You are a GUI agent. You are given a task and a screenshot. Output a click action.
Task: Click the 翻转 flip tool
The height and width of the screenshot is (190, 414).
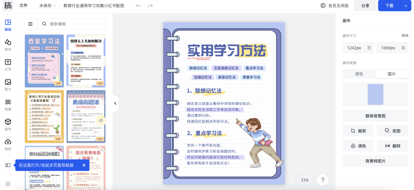[x=393, y=146]
